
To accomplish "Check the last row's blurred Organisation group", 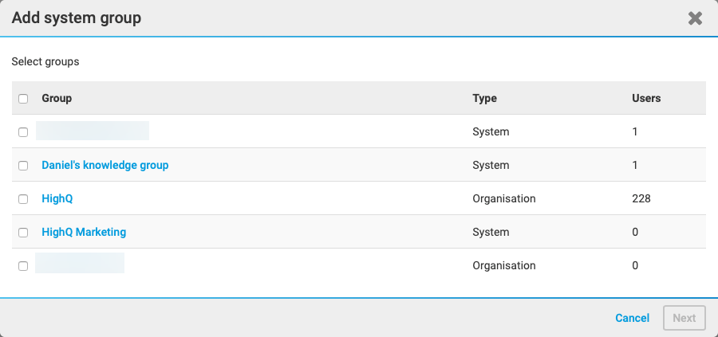I will [x=23, y=266].
